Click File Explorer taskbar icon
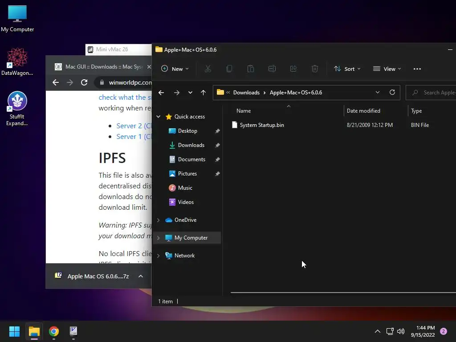Viewport: 456px width, 342px height. tap(34, 331)
